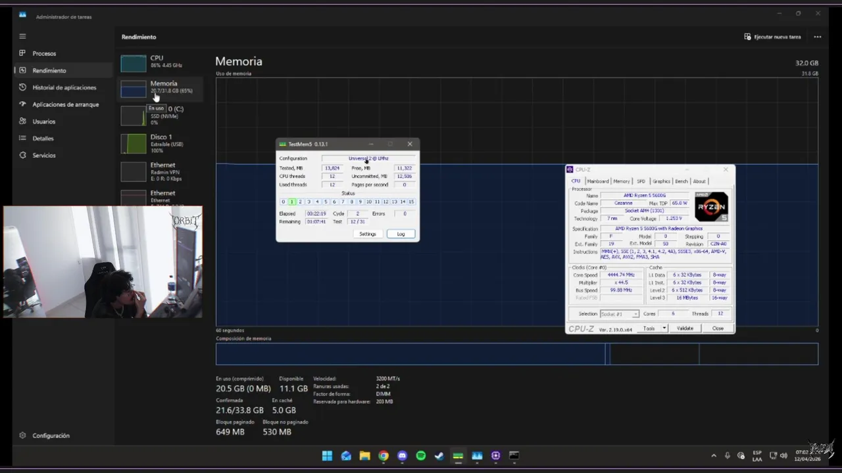Click status cell 15 in TestMem5

coord(411,202)
